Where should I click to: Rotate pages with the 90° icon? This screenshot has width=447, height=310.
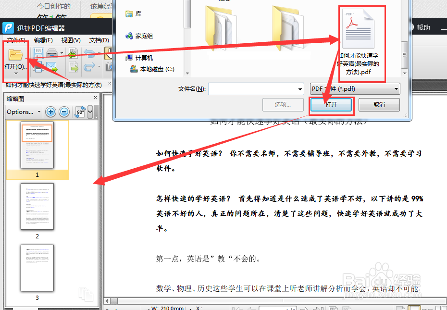pyautogui.click(x=80, y=112)
